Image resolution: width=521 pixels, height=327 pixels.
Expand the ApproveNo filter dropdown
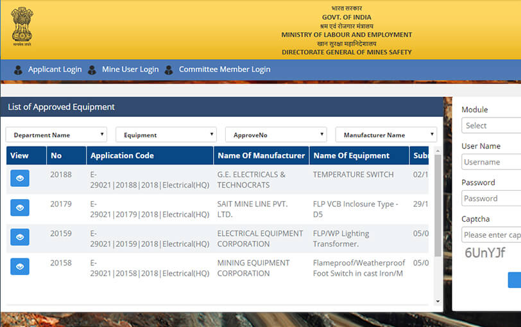click(276, 135)
